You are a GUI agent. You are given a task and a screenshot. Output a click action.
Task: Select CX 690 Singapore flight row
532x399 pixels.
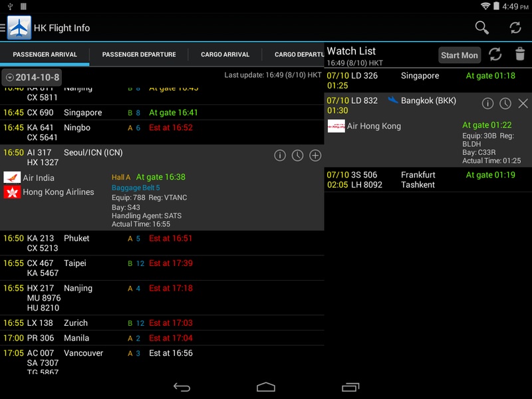point(162,112)
